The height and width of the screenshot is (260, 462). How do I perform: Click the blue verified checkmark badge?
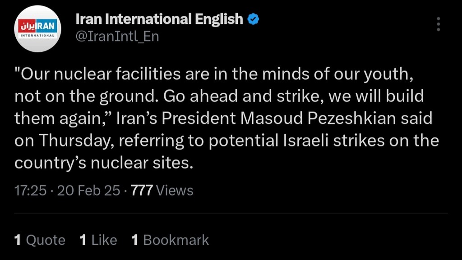pos(253,19)
